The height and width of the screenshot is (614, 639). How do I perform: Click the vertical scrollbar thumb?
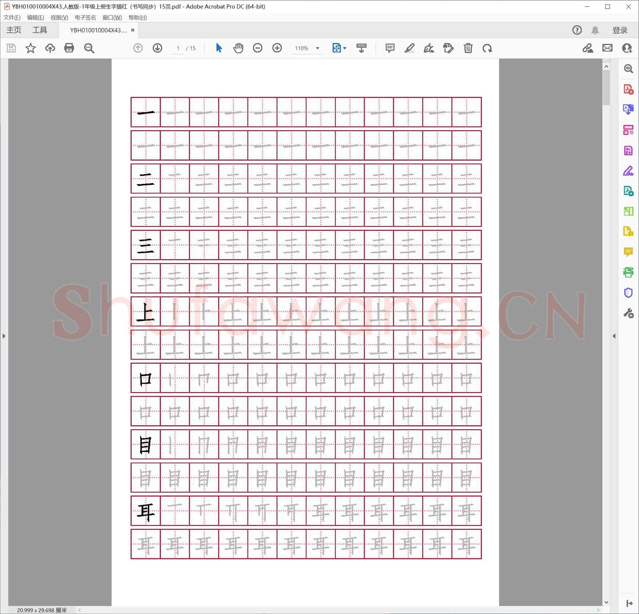[x=606, y=88]
